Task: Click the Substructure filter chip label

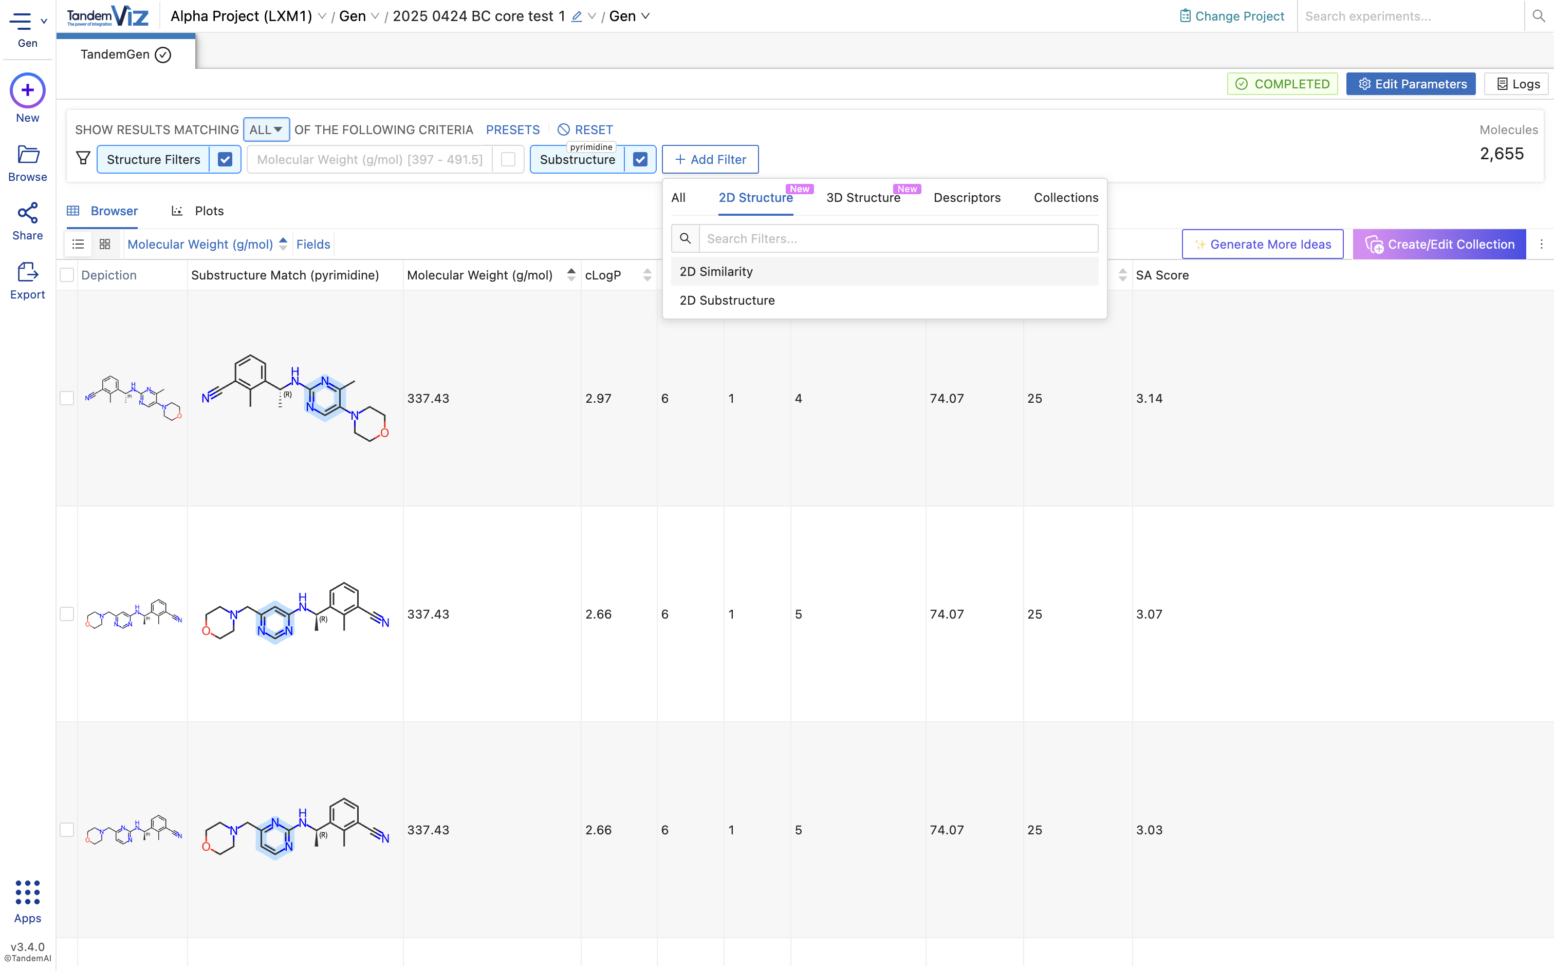Action: 577,159
